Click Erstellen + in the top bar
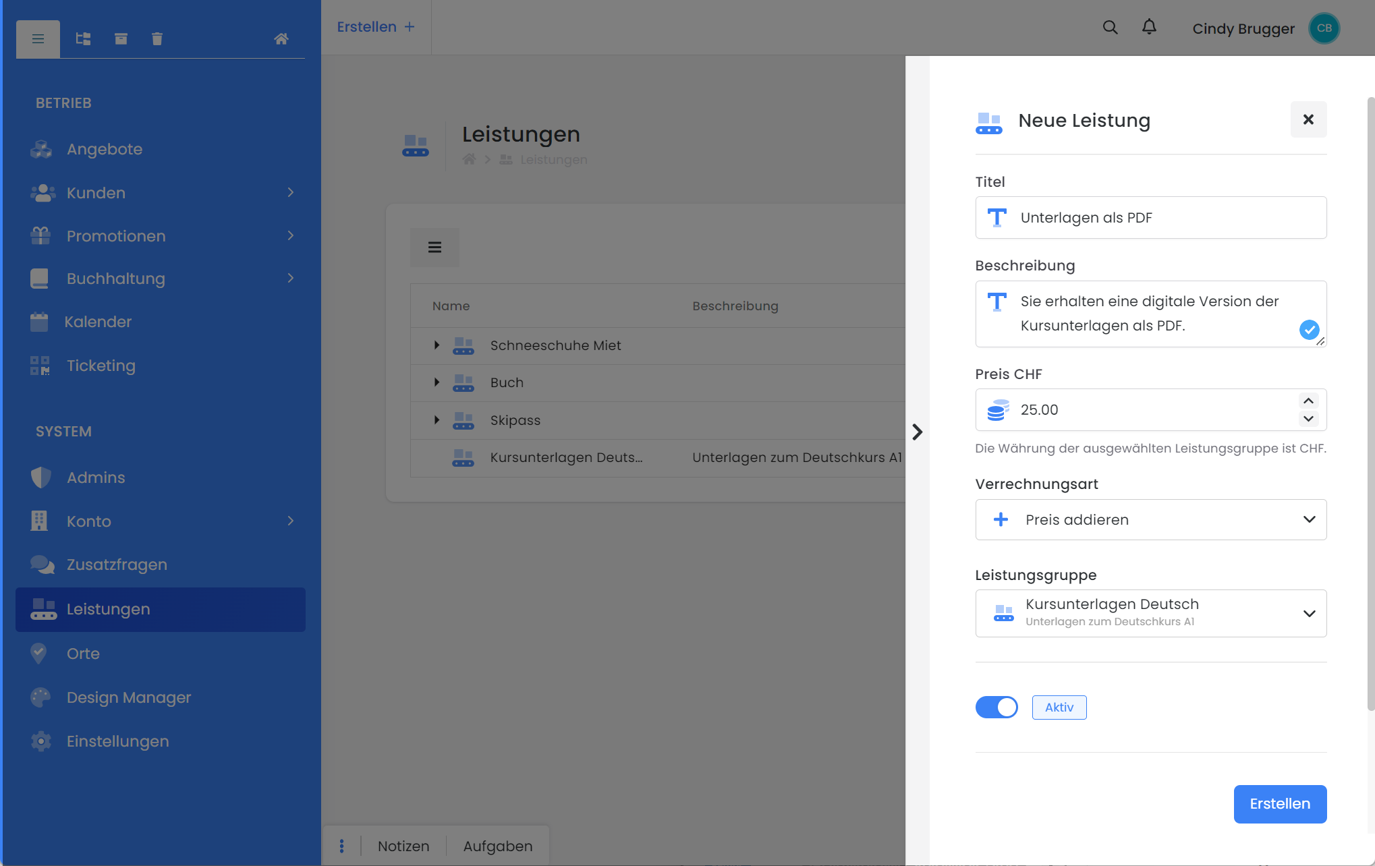 [x=376, y=27]
